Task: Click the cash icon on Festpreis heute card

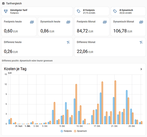Action: 32,22
